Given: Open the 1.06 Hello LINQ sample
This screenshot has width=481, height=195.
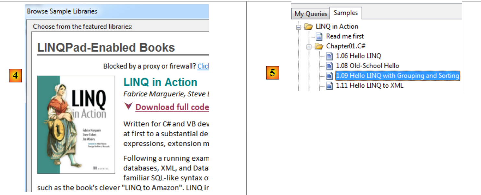Looking at the screenshot, I should pos(358,56).
